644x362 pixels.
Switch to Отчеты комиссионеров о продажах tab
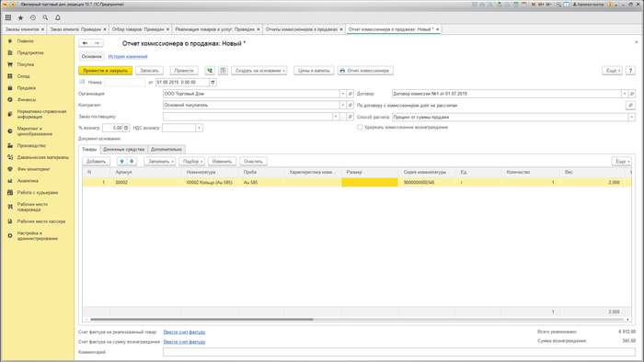302,29
